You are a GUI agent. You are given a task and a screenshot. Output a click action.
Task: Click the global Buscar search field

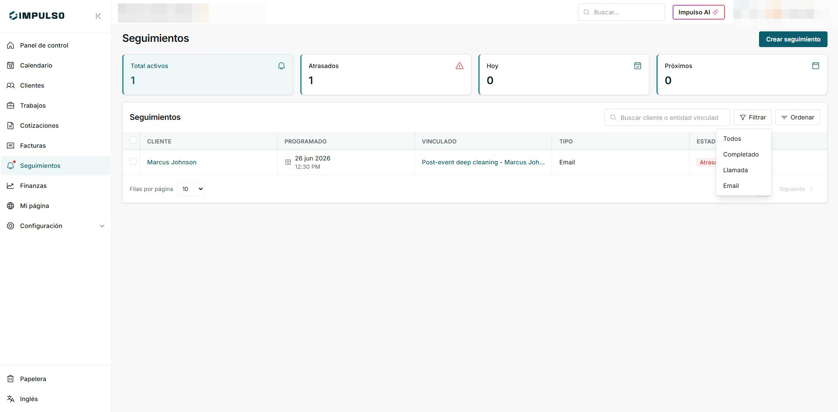[x=621, y=12]
